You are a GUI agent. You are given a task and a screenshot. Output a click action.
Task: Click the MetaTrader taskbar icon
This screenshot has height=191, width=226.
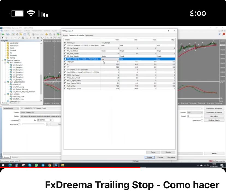point(56,165)
